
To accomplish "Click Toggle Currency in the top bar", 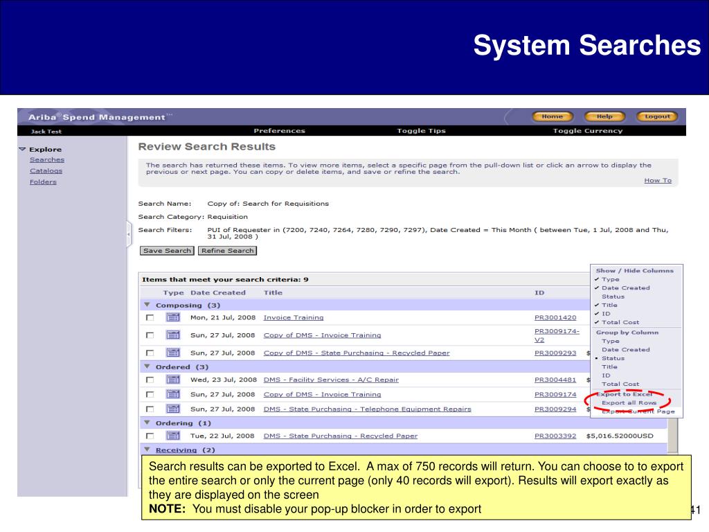I will pyautogui.click(x=587, y=131).
